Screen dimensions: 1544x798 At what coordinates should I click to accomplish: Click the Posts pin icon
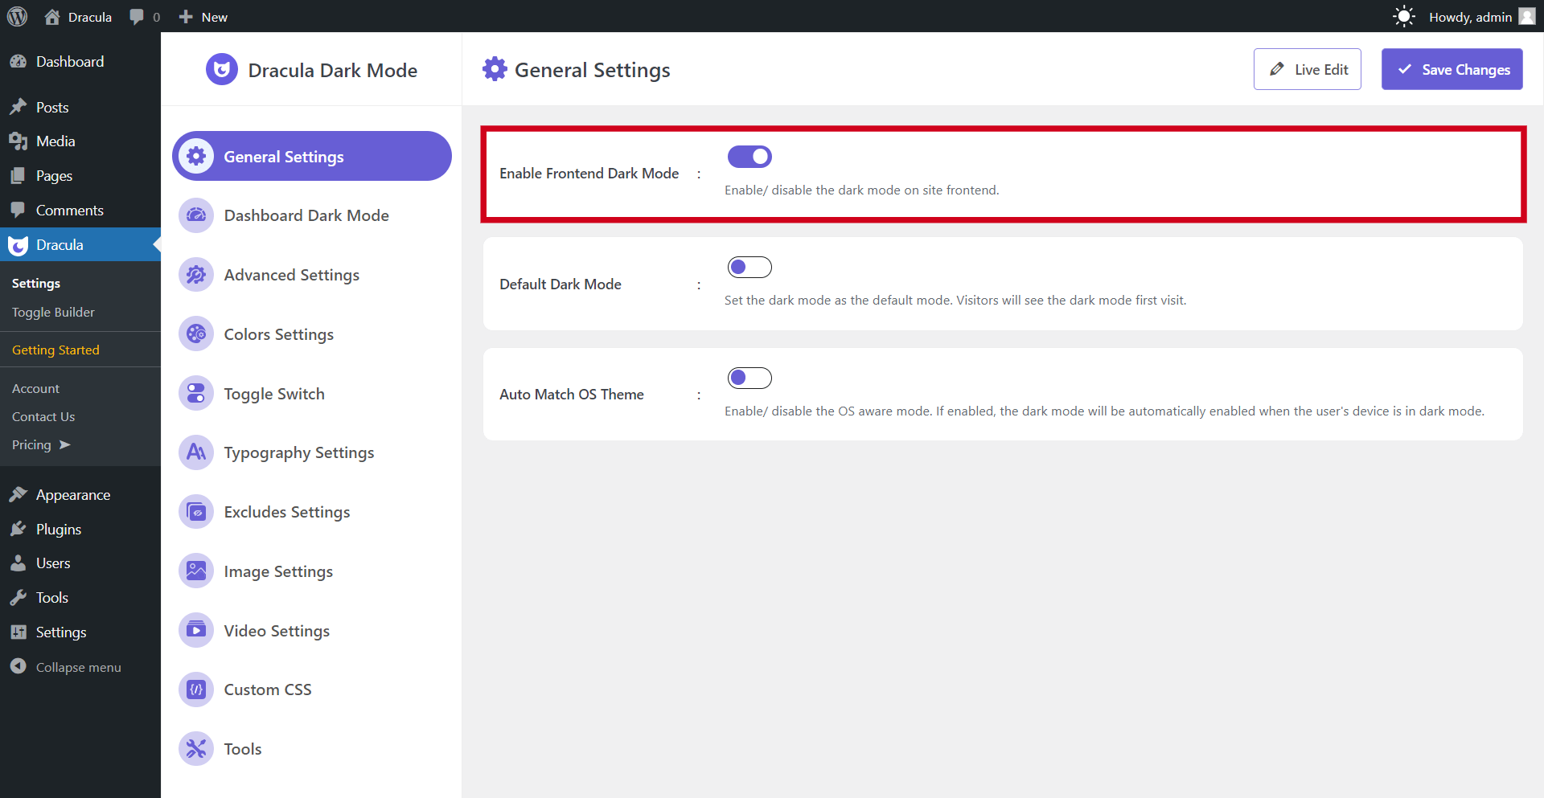tap(18, 107)
